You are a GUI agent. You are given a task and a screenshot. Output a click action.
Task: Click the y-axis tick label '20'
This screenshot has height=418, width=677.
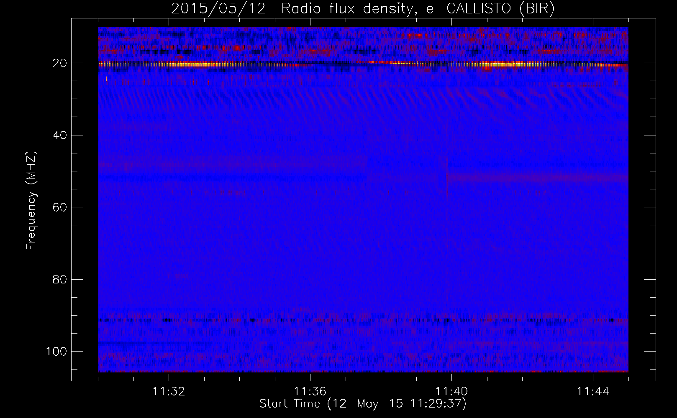click(x=60, y=63)
